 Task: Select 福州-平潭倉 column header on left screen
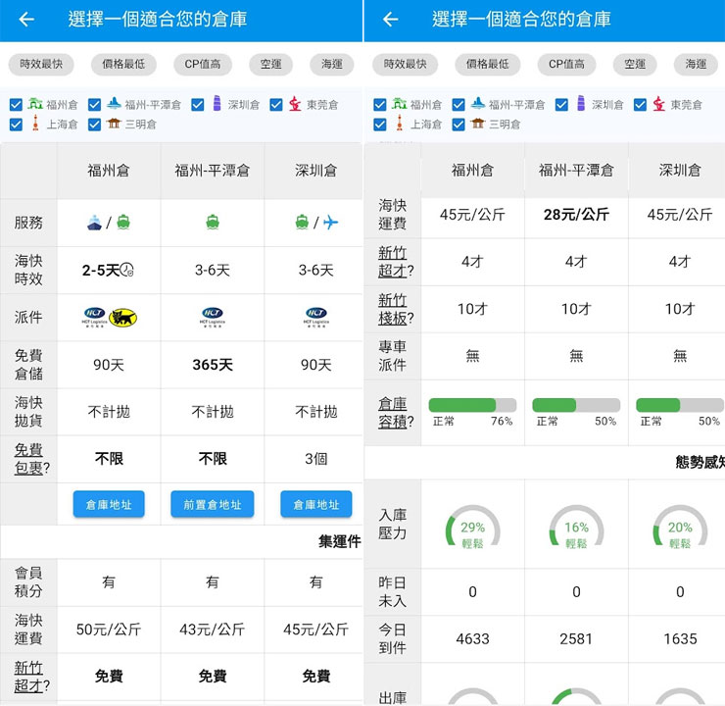coord(213,171)
